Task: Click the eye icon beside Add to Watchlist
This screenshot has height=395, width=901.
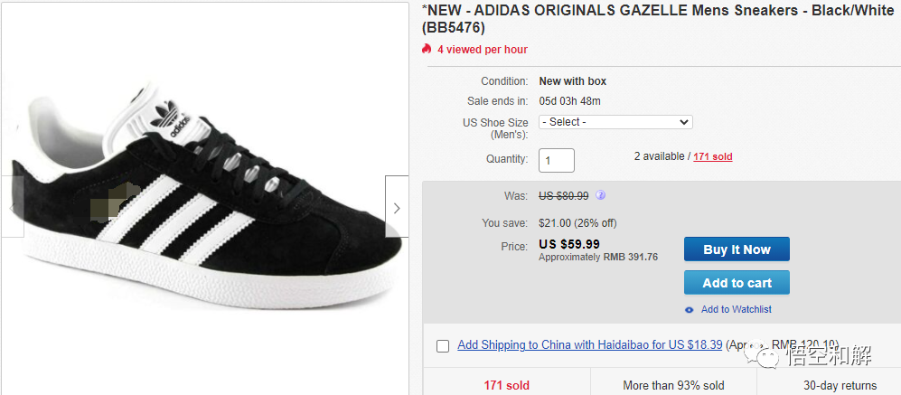Action: (x=690, y=309)
